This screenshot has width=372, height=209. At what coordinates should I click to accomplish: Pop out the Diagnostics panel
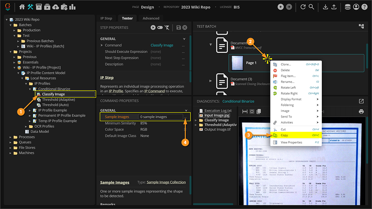point(361,101)
